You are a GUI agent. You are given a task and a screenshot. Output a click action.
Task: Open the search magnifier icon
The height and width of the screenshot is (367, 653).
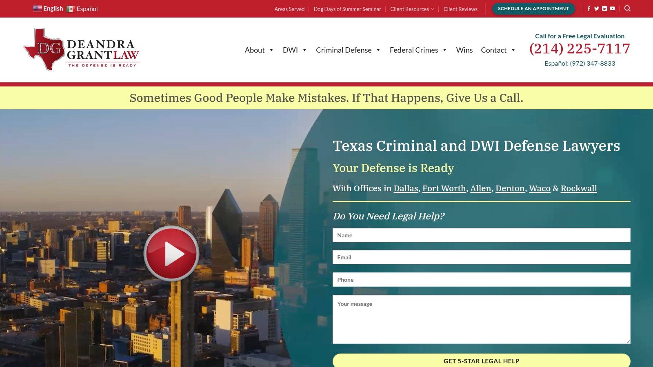pos(627,7)
